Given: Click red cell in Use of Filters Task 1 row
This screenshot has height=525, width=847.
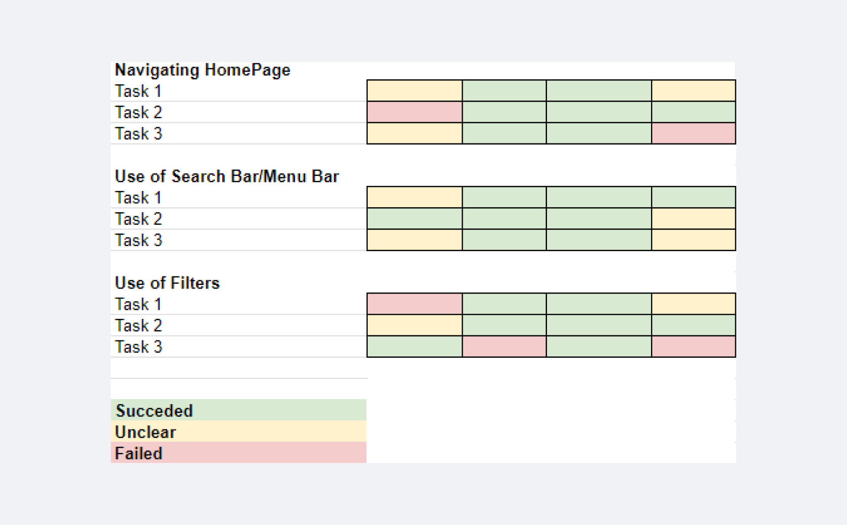Looking at the screenshot, I should tap(415, 304).
